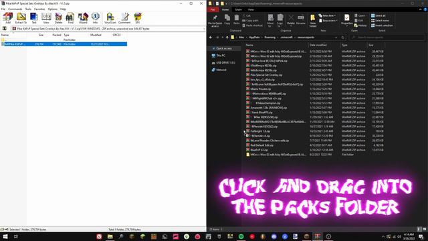This screenshot has width=428, height=241.
Task: Click Select none in Explorer ribbon
Action: coord(380,21)
